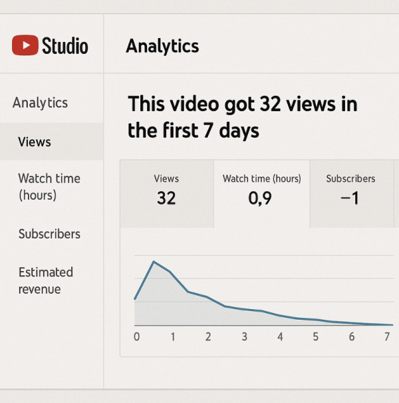
Task: Switch to the Subscribers −1 tab
Action: [x=350, y=190]
